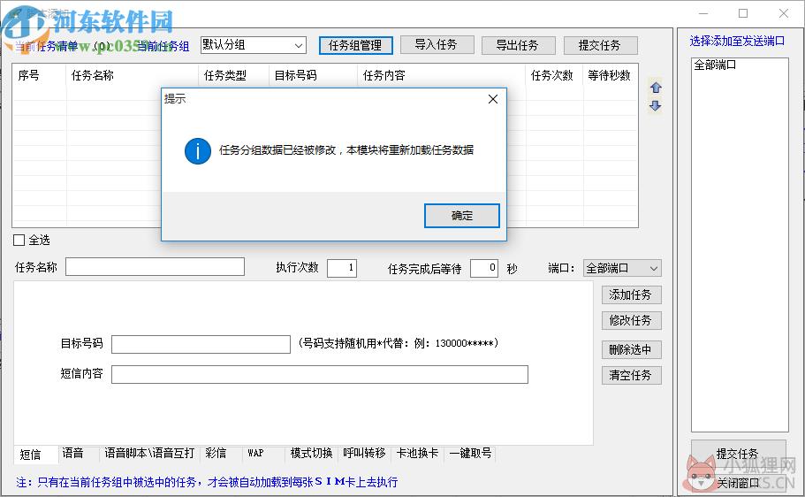Minimize the main window
Image resolution: width=805 pixels, height=497 pixels.
click(703, 13)
